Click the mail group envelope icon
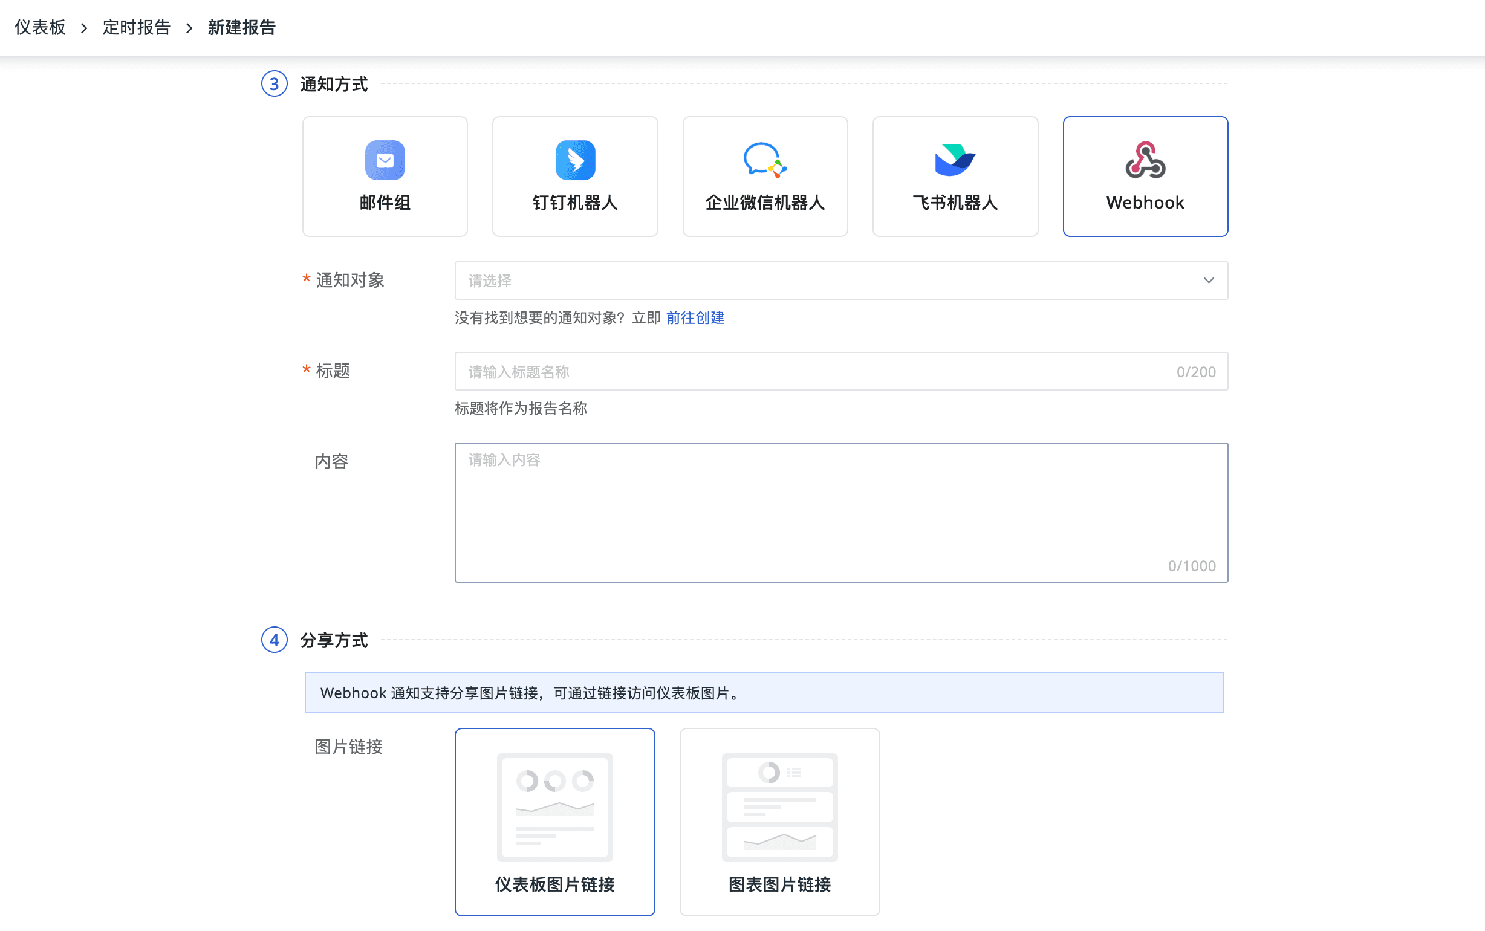The image size is (1485, 931). 385,160
